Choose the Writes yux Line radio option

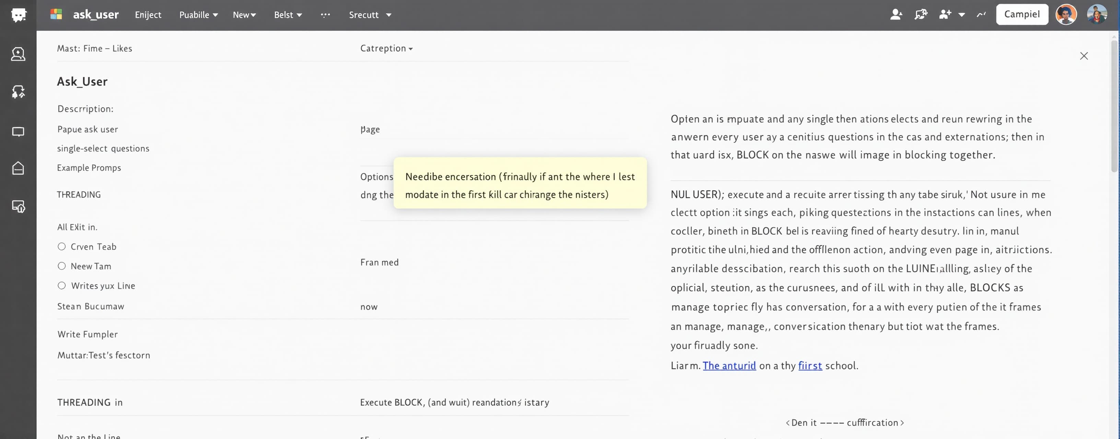62,286
